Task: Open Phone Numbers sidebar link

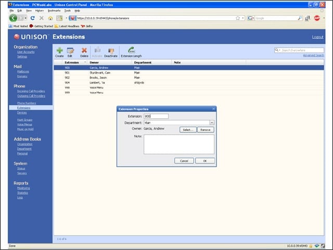Action: coord(27,103)
